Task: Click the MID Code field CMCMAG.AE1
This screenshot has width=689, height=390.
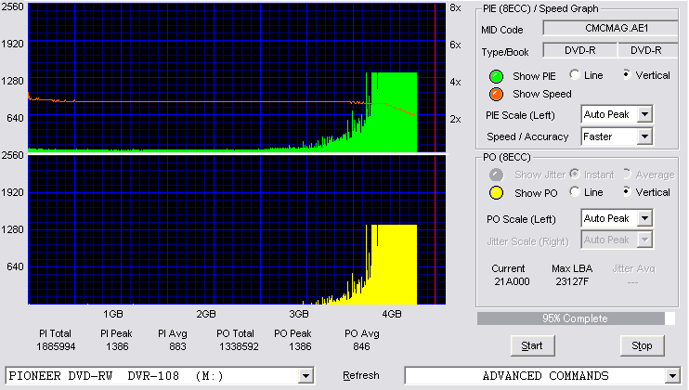Action: (610, 28)
